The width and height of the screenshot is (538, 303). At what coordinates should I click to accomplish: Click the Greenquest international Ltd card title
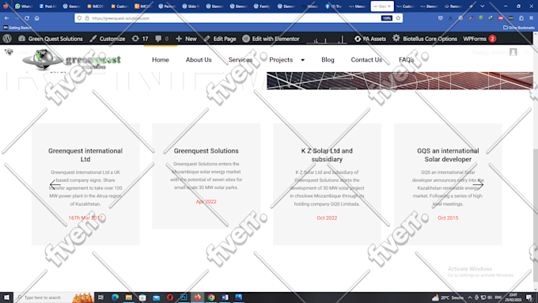(x=85, y=155)
